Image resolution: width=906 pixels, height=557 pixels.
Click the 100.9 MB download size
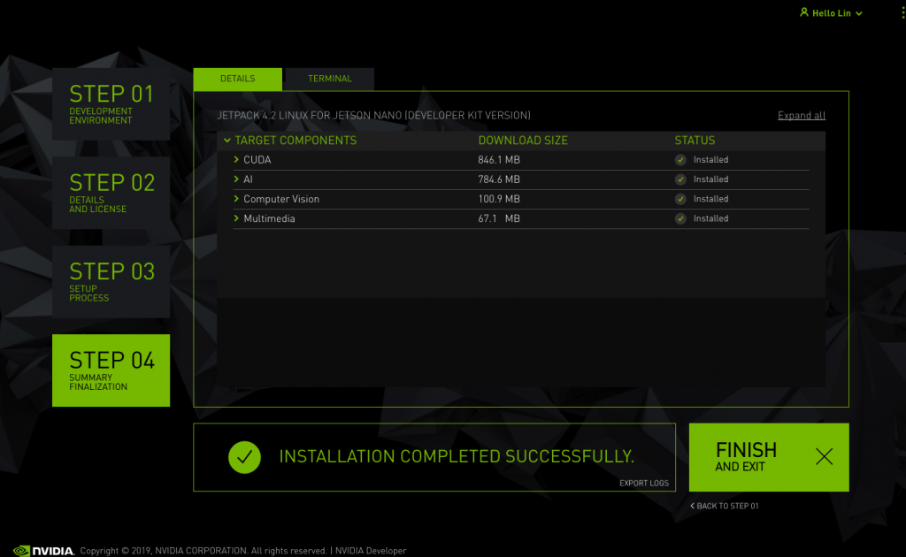point(499,199)
